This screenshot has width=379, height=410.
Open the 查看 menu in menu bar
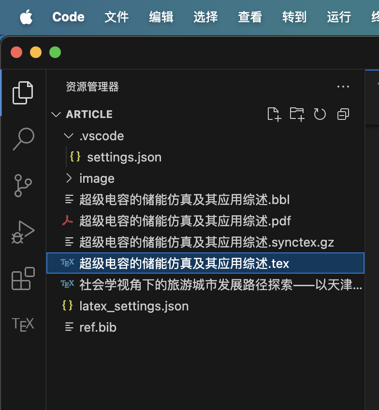click(x=250, y=17)
